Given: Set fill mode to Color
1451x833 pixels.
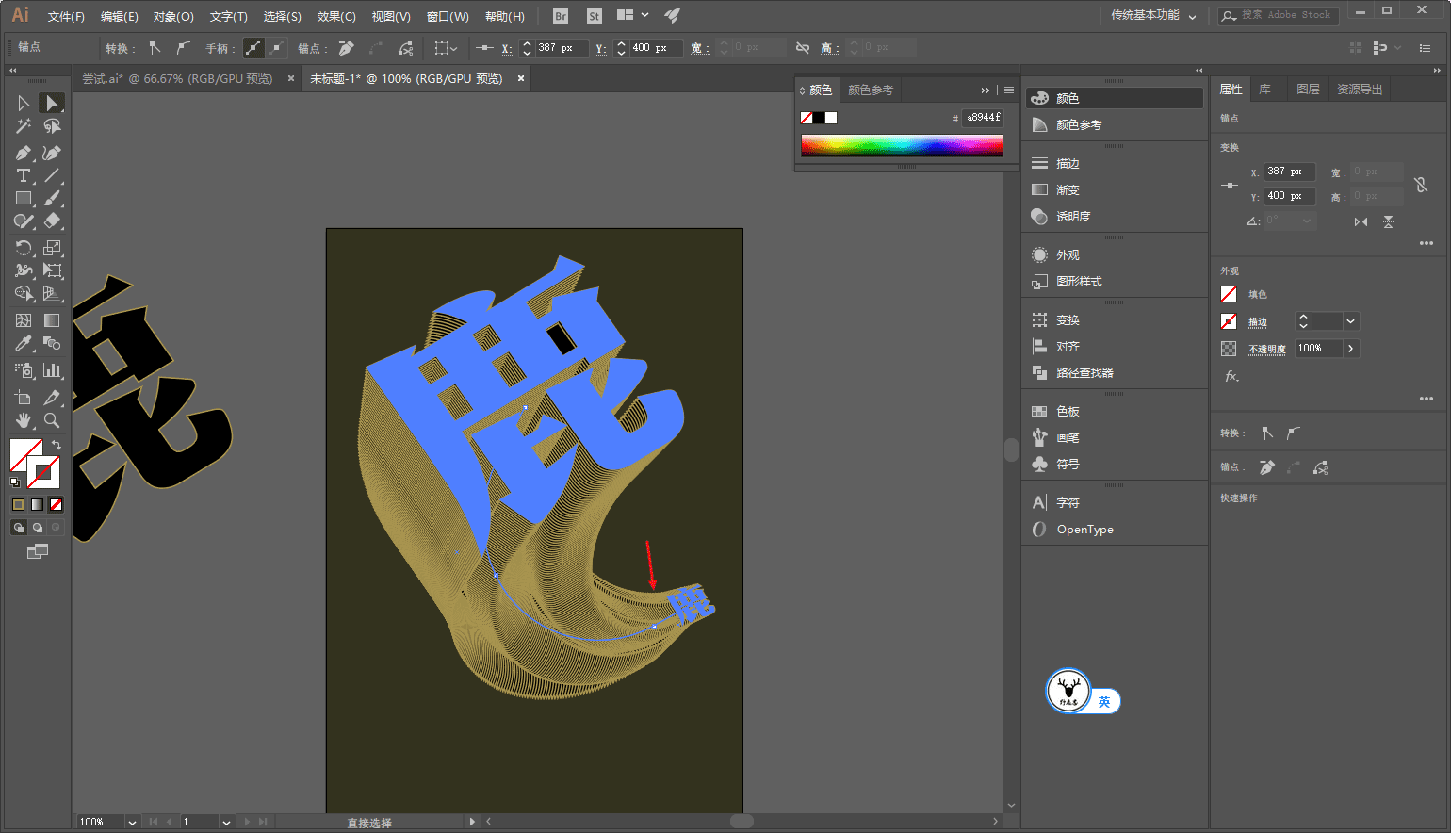Looking at the screenshot, I should [18, 505].
